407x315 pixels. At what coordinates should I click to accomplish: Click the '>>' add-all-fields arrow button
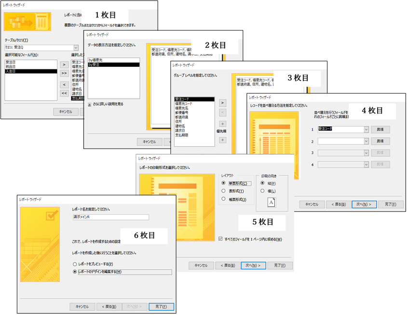pos(64,73)
